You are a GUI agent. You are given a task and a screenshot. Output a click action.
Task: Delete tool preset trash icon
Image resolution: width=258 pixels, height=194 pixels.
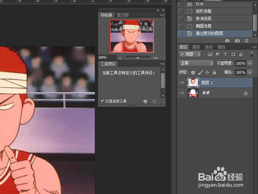point(154,101)
